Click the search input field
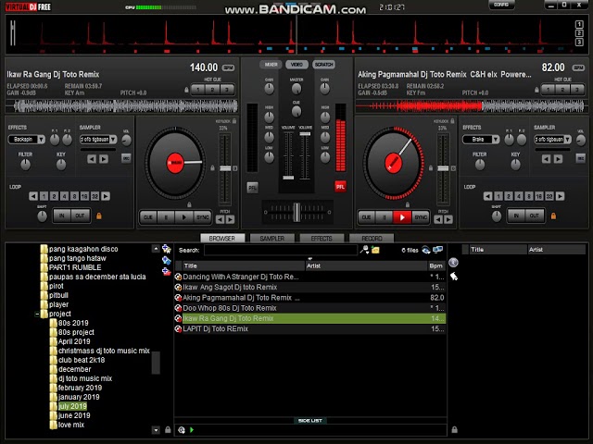 (x=280, y=250)
